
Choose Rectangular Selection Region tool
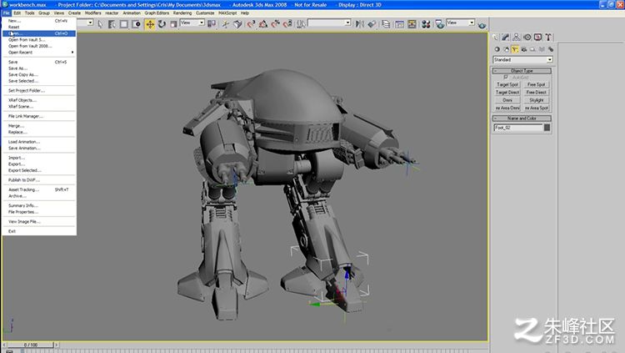(x=124, y=24)
